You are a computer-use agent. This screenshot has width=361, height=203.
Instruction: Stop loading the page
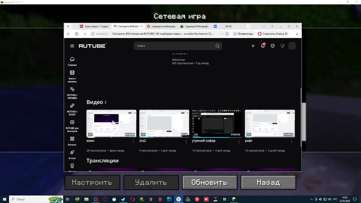point(85,34)
